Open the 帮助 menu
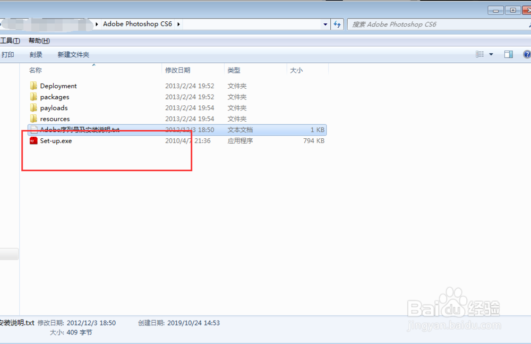531x344 pixels. point(39,40)
